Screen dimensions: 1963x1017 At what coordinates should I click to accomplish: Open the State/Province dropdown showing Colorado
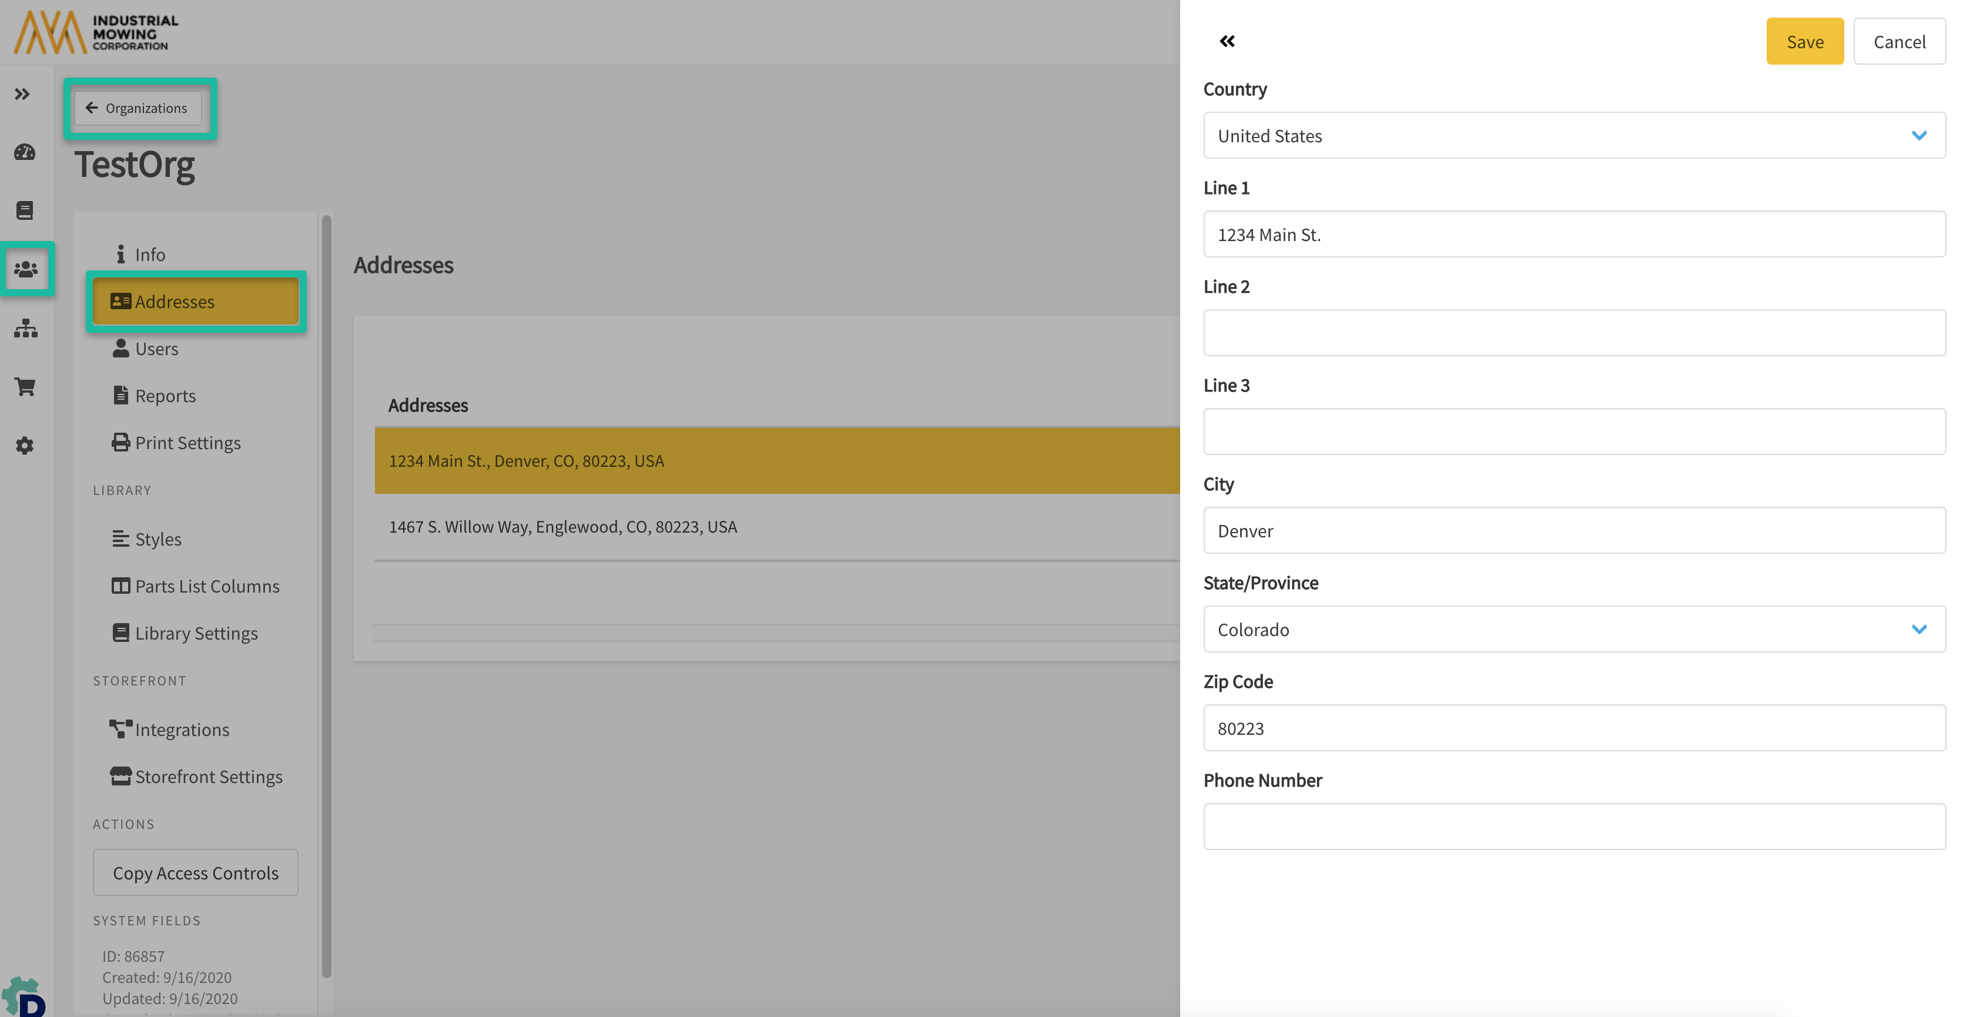tap(1573, 629)
